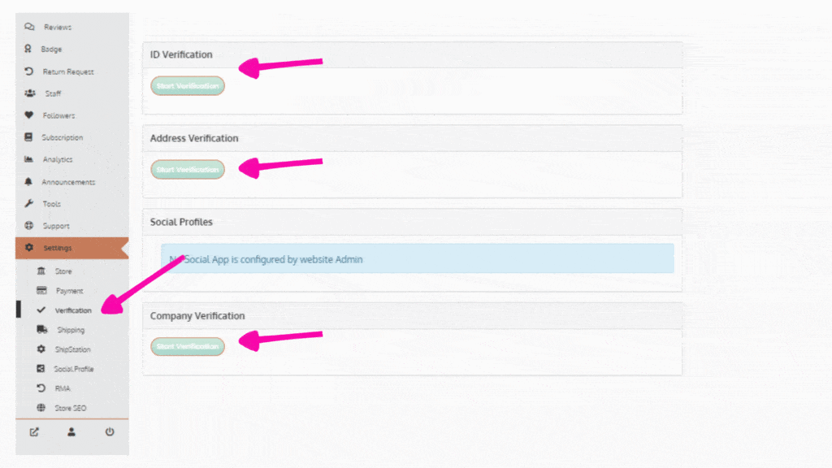Click the Social Profiles section header
Viewport: 832px width, 468px height.
pos(181,222)
